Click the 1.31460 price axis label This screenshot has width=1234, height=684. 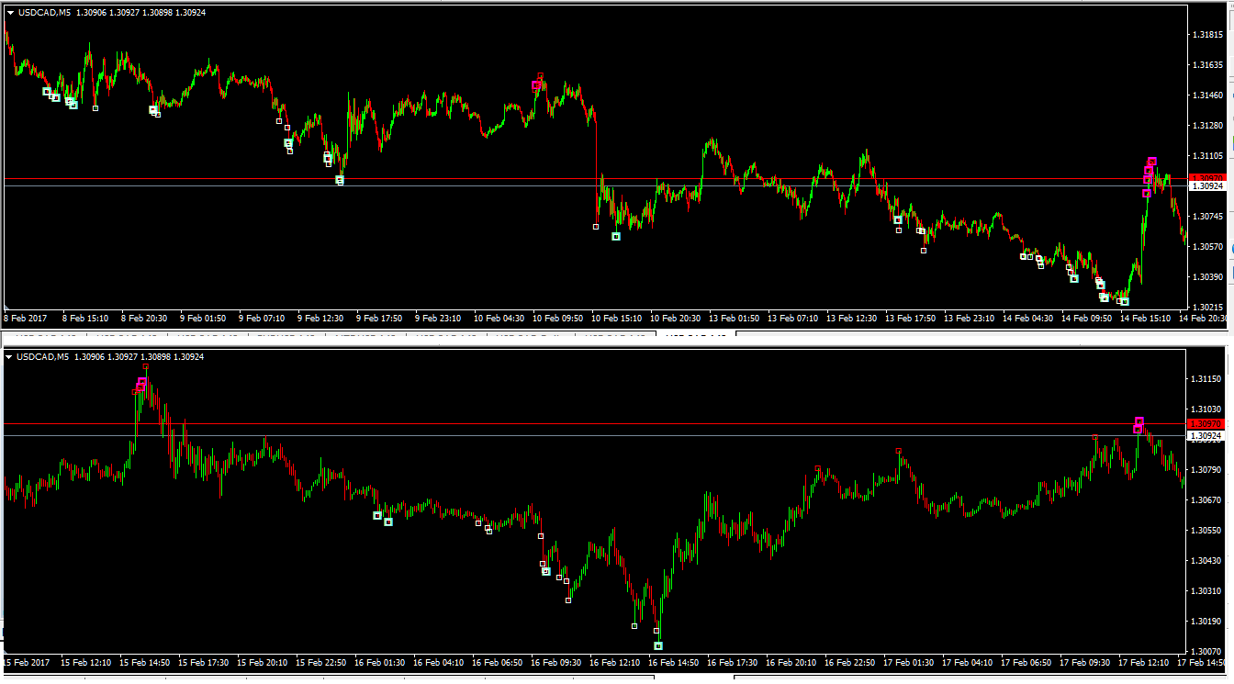[1207, 95]
